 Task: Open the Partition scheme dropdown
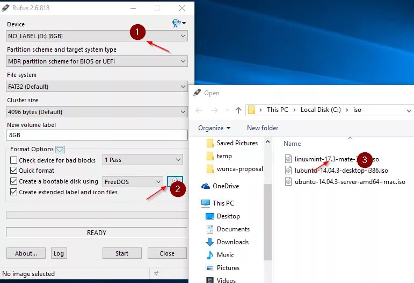[97, 61]
